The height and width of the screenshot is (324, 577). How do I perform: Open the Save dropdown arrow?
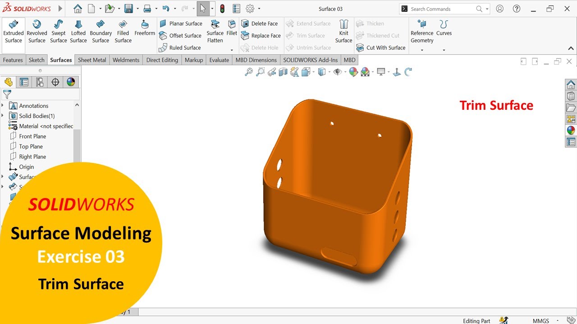[x=137, y=9]
